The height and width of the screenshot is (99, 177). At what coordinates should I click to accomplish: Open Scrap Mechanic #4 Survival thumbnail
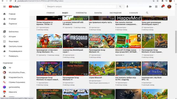[x=102, y=41]
